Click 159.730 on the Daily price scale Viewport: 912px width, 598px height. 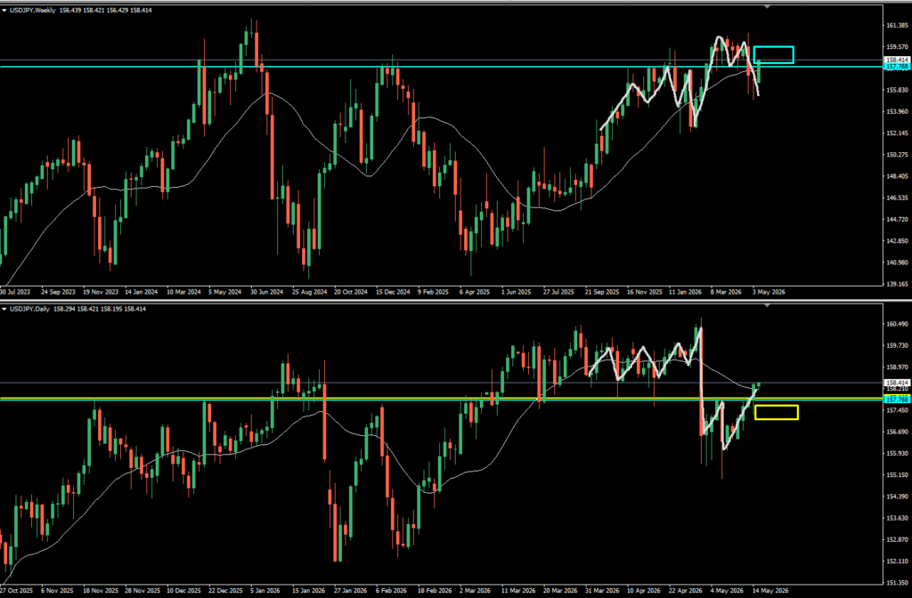[898, 346]
